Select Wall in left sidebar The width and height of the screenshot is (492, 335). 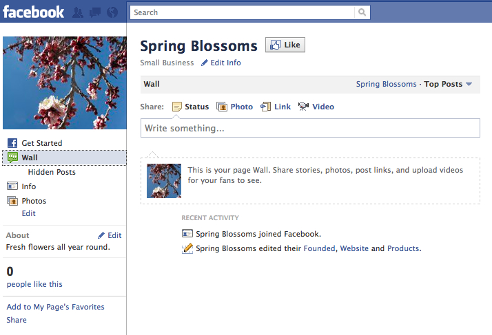tap(30, 158)
